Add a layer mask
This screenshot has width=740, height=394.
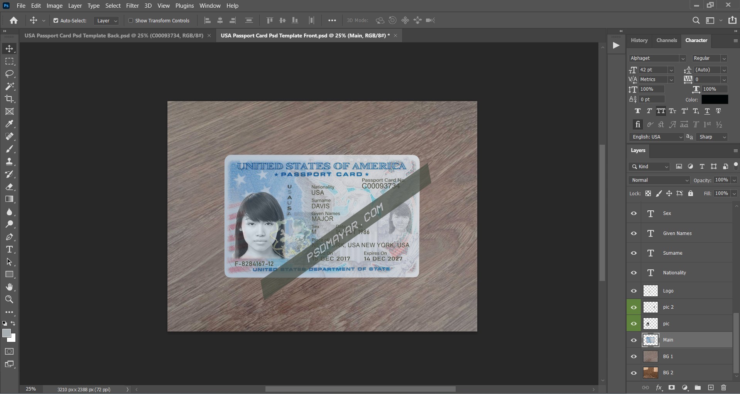(672, 388)
